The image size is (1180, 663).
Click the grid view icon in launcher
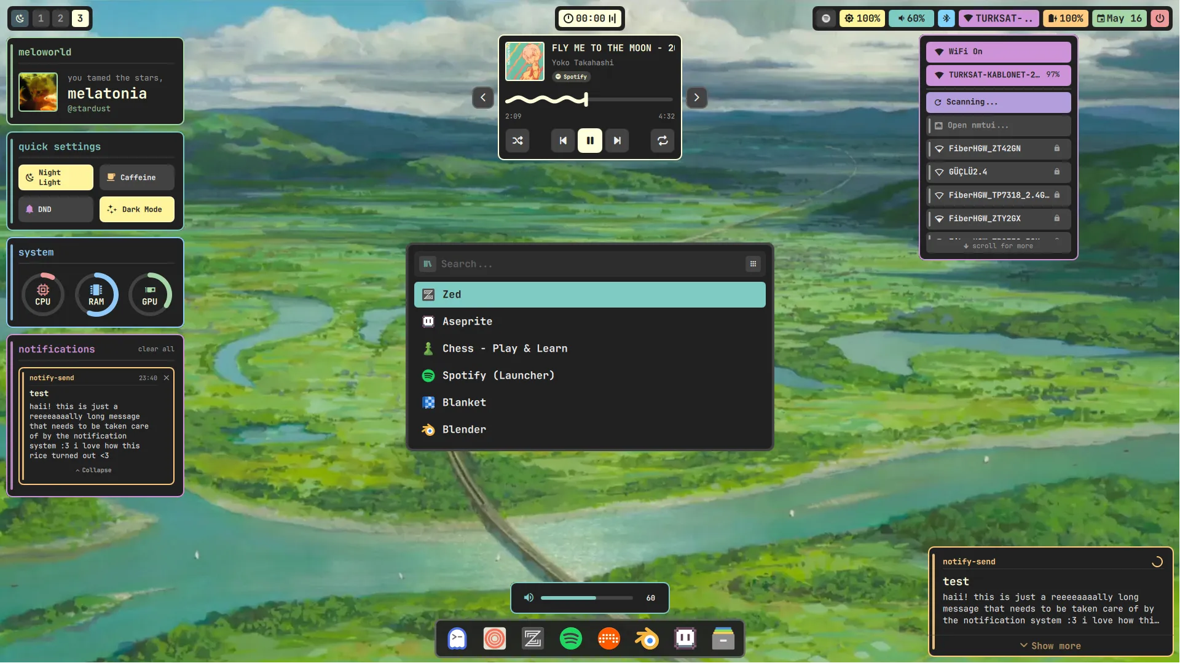point(753,264)
